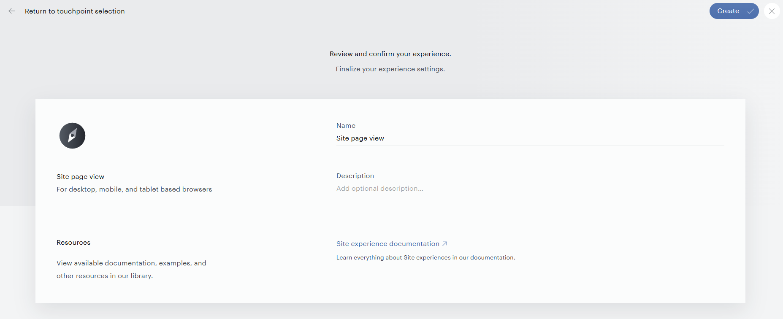The height and width of the screenshot is (319, 783).
Task: Click the Finalize your experience settings subtitle
Action: click(x=390, y=69)
